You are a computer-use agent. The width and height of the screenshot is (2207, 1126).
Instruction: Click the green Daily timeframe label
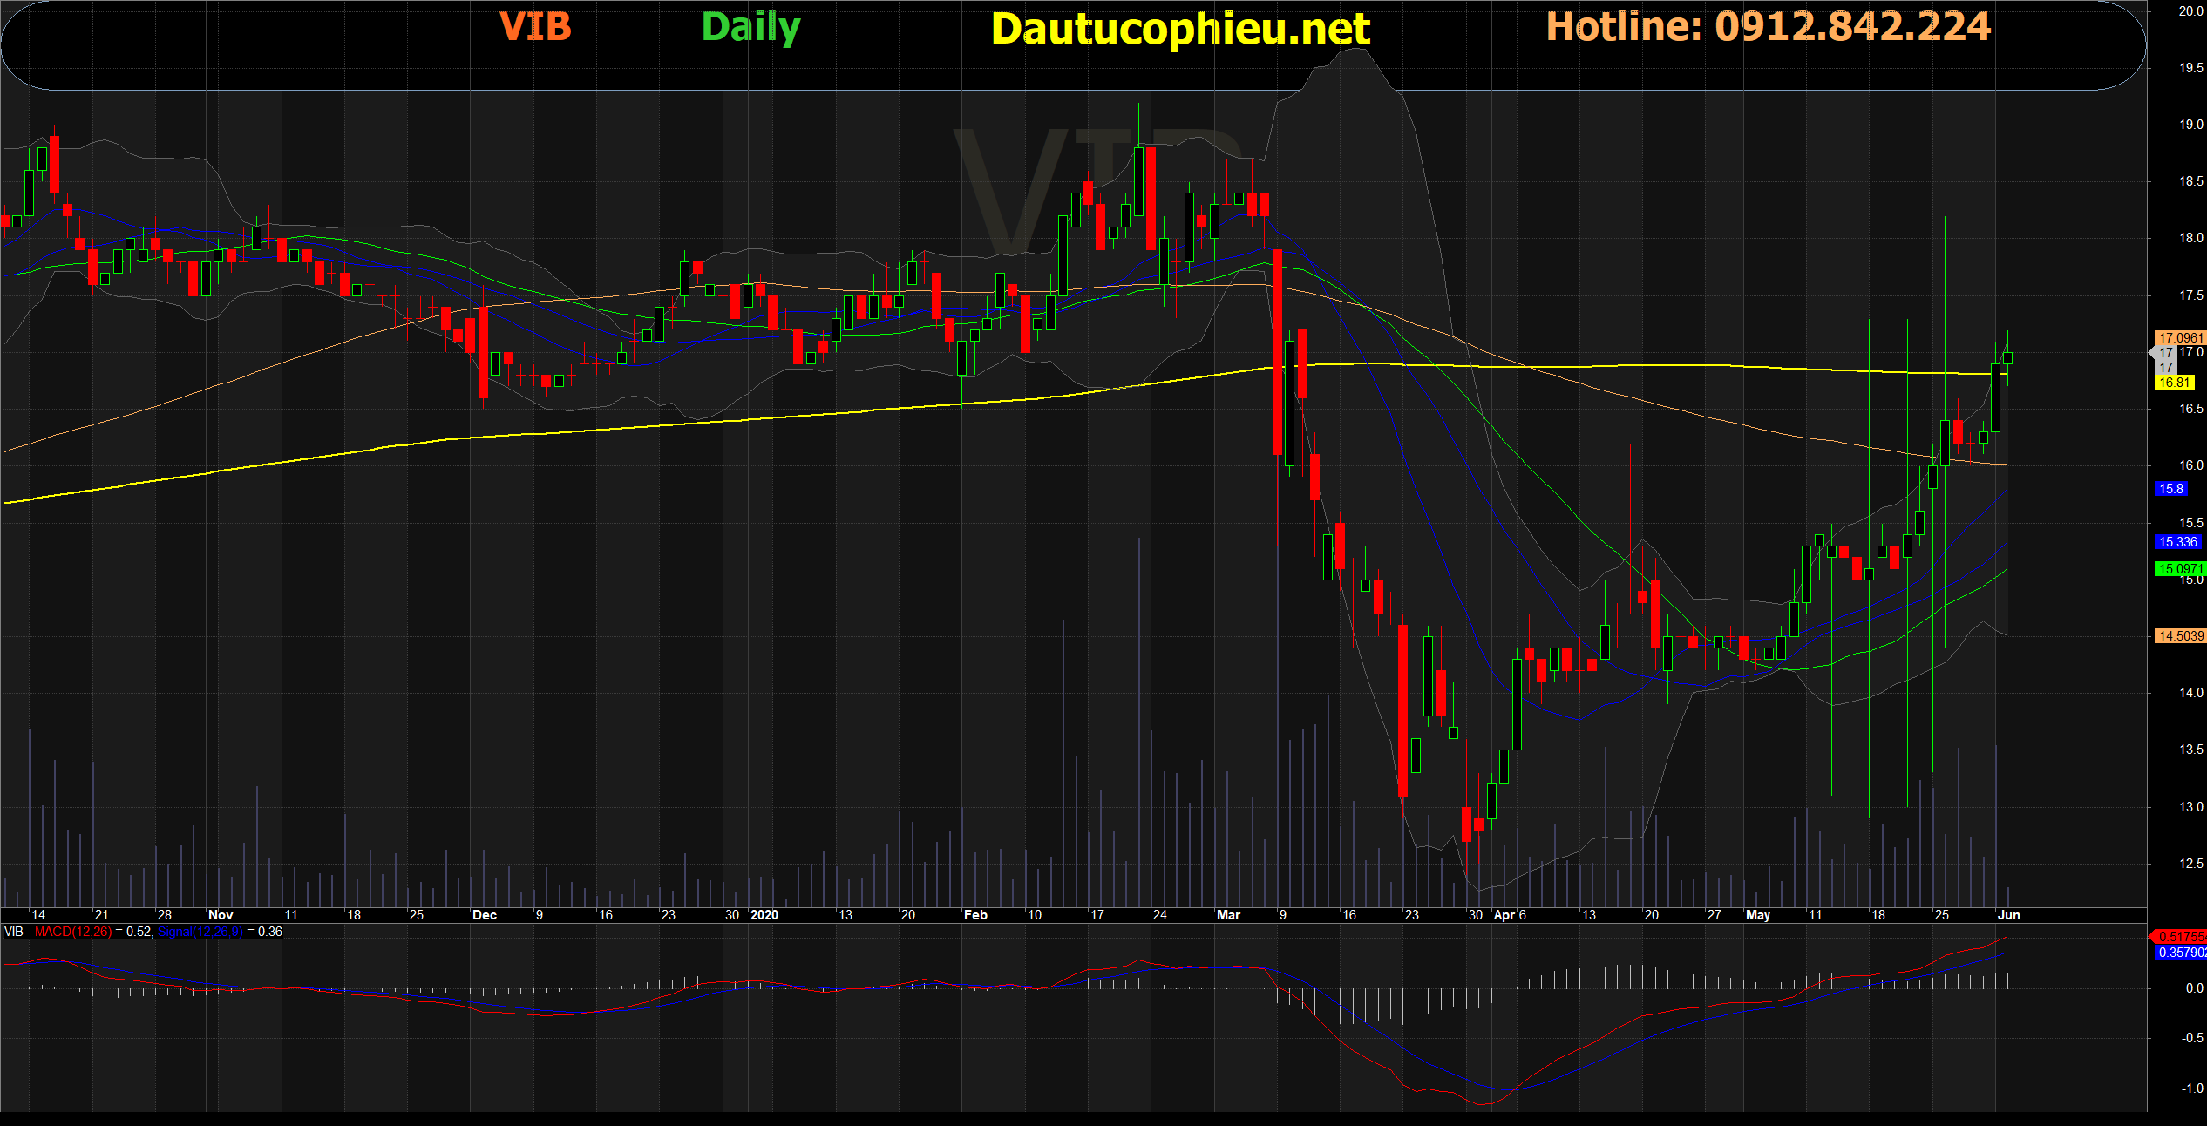point(750,27)
